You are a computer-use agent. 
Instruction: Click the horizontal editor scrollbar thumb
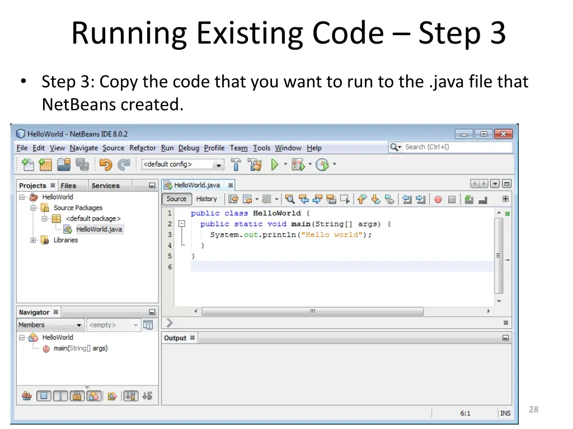click(313, 311)
